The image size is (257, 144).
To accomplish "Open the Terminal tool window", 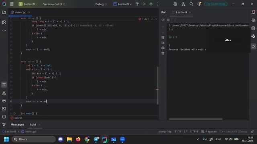I will (4, 109).
